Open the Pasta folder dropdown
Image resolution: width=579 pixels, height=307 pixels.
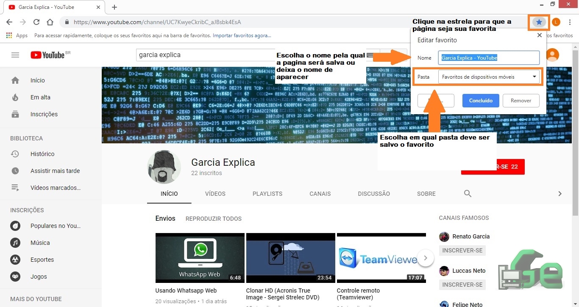coord(489,77)
